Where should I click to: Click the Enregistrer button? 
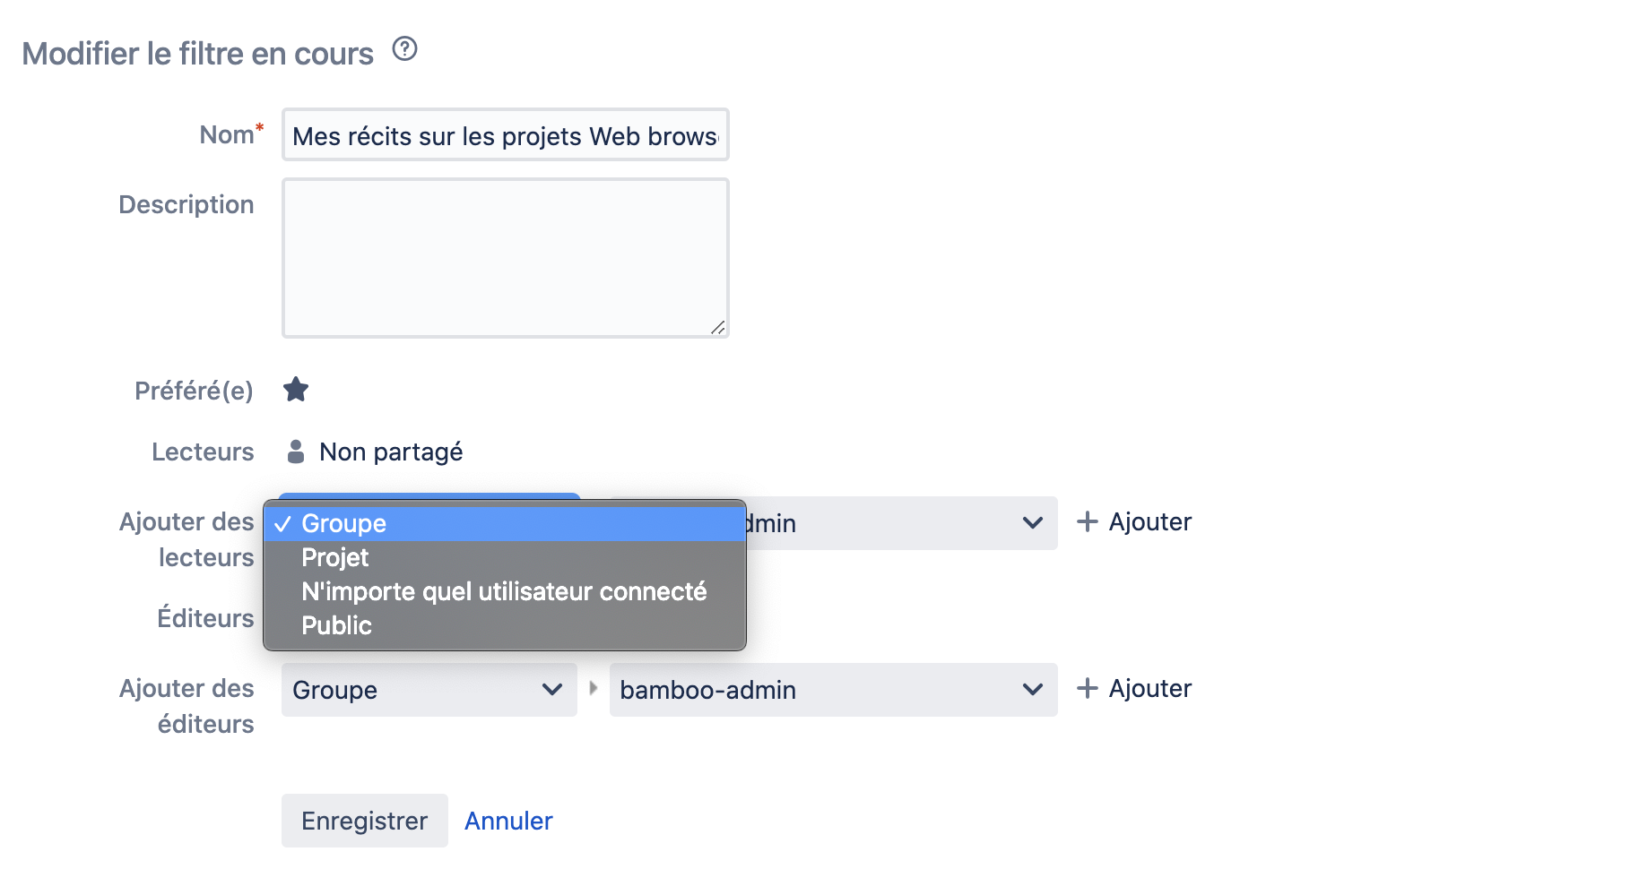coord(364,821)
